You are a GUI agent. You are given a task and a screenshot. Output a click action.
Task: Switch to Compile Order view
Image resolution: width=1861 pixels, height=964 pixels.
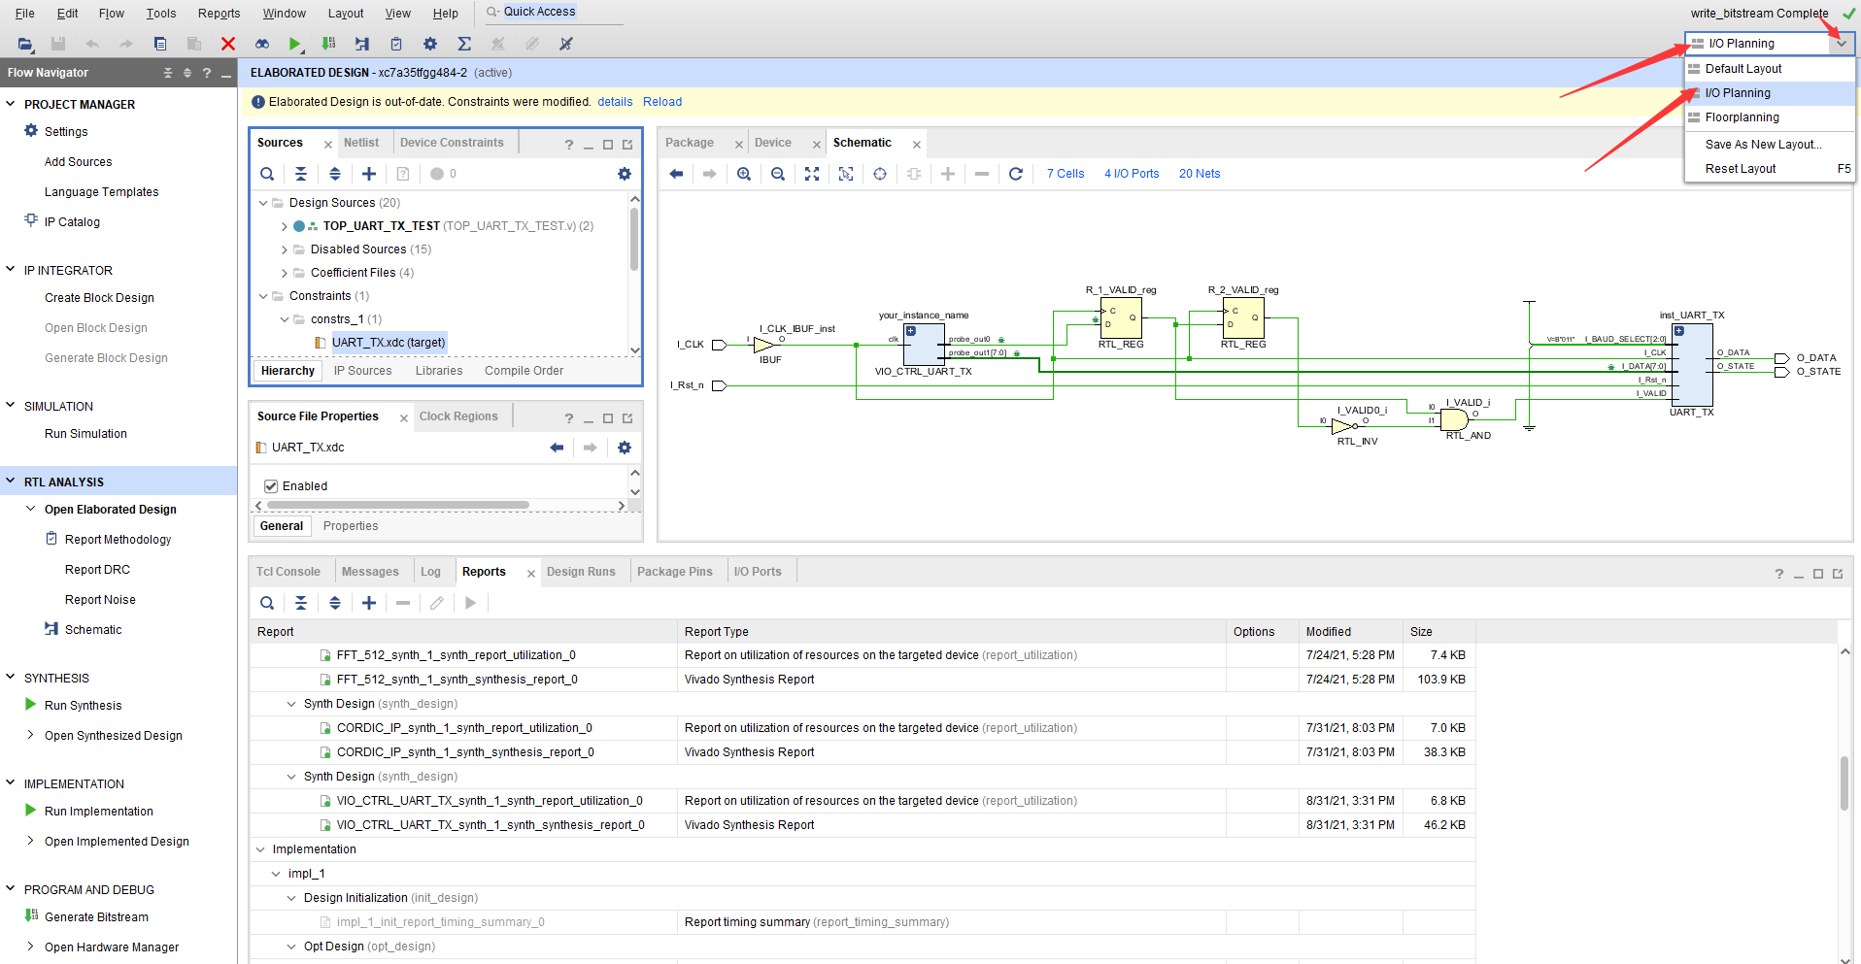coord(524,371)
